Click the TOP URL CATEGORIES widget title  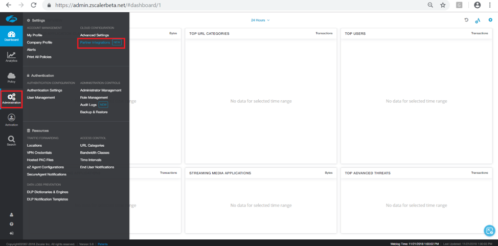209,34
